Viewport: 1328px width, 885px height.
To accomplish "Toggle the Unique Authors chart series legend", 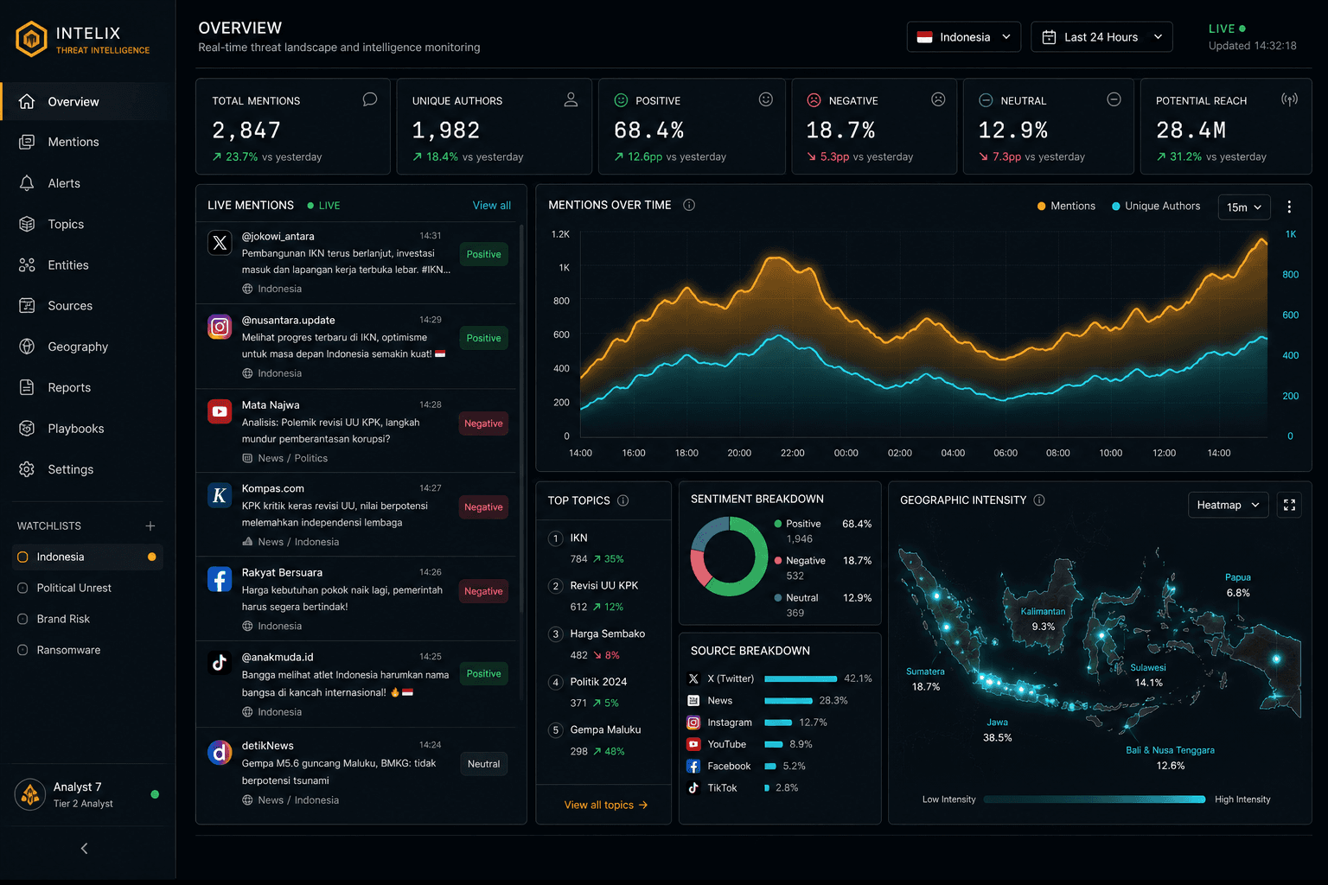I will 1156,206.
